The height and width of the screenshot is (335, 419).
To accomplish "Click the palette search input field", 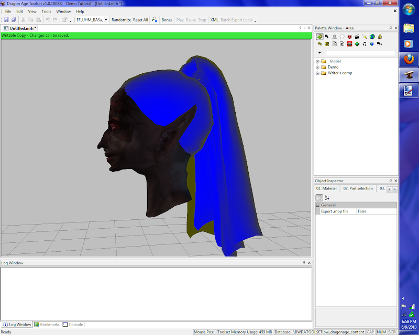I will pyautogui.click(x=360, y=53).
